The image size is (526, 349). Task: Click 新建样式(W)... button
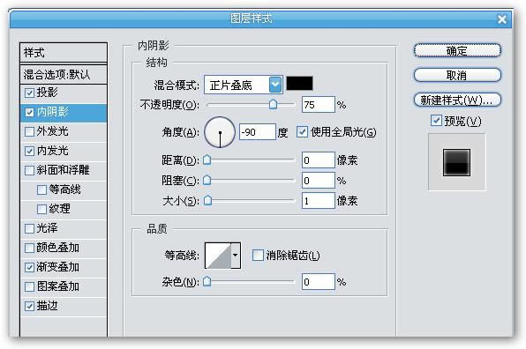(457, 100)
